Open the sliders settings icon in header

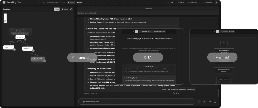43,2
